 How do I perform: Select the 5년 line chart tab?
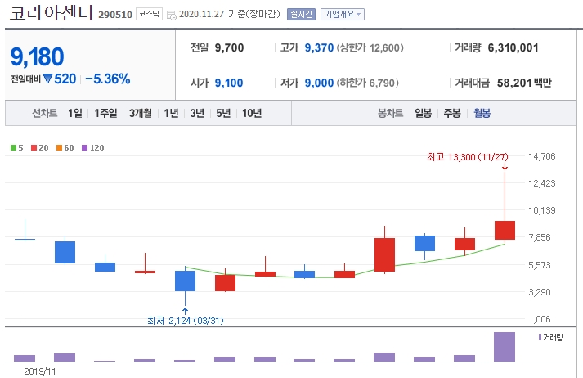coord(223,113)
